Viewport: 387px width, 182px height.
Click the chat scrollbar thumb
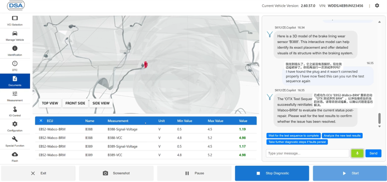tap(379, 118)
